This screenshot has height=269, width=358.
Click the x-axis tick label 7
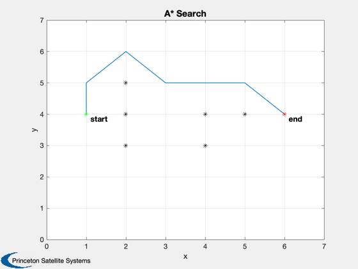click(324, 247)
